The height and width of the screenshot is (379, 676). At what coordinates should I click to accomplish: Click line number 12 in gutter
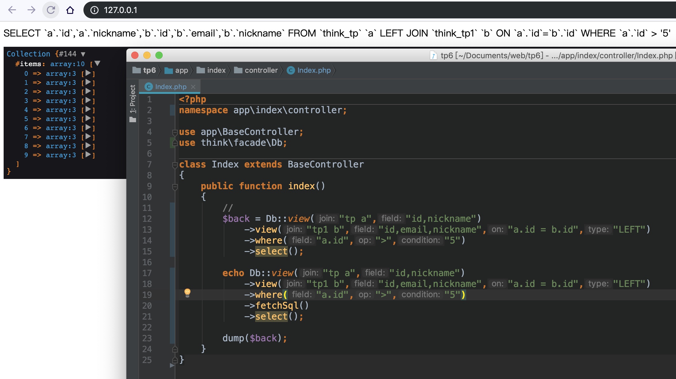point(147,219)
